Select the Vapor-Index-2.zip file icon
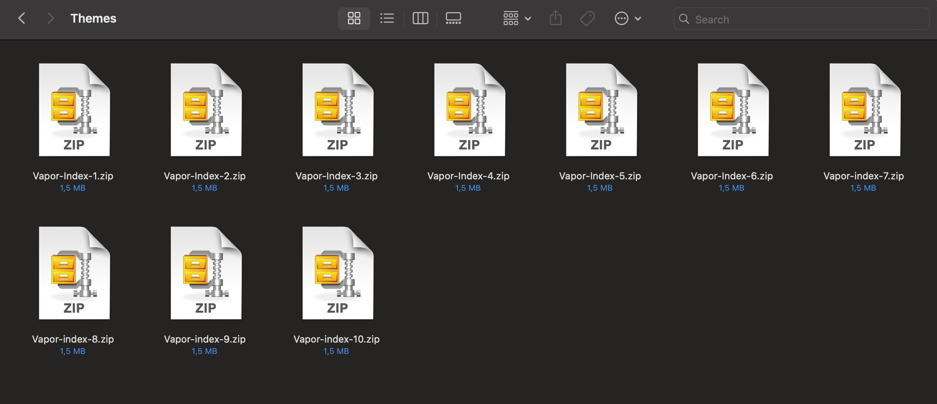Image resolution: width=937 pixels, height=404 pixels. coord(206,110)
